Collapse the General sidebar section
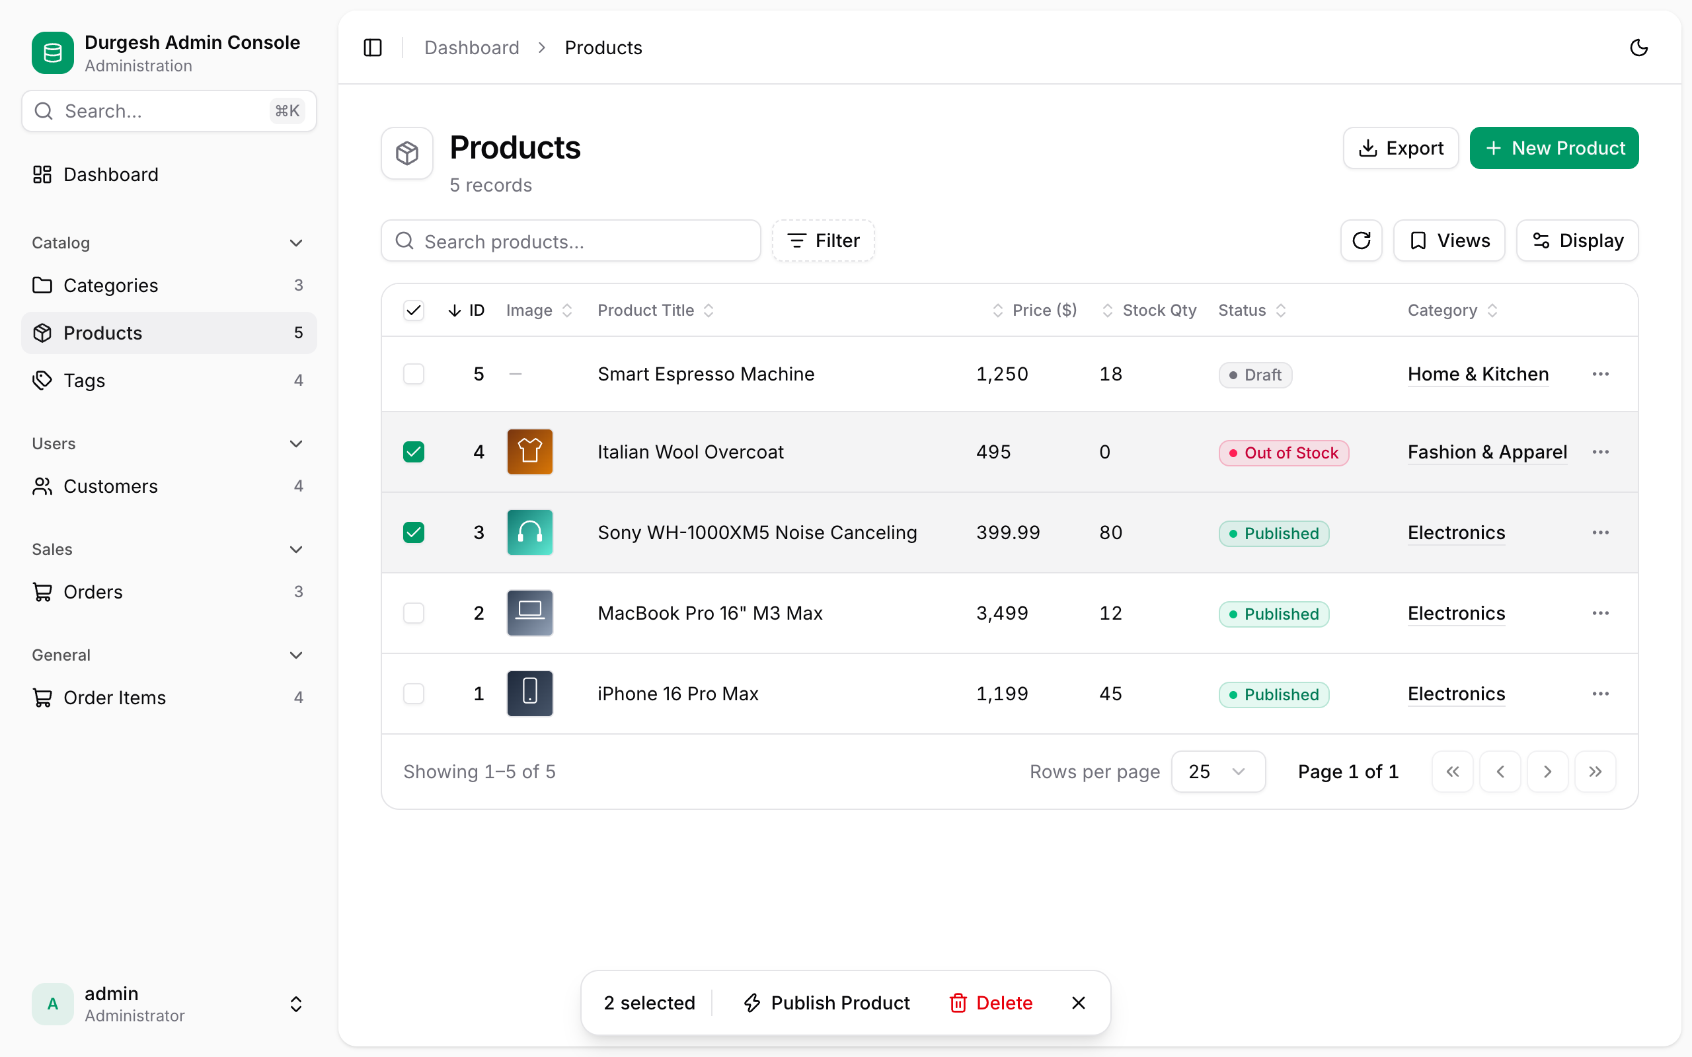The image size is (1692, 1057). [x=169, y=655]
